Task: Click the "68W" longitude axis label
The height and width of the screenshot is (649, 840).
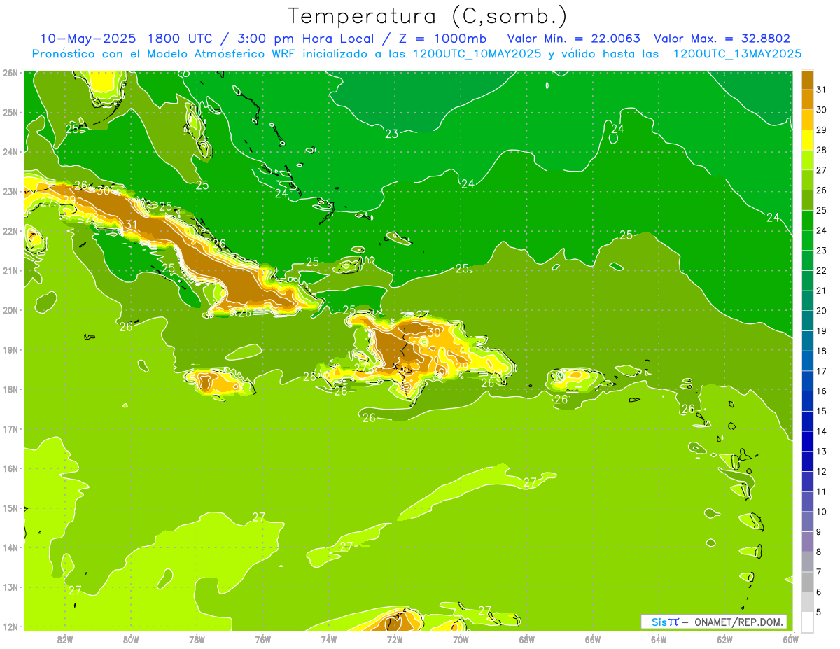Action: click(527, 638)
